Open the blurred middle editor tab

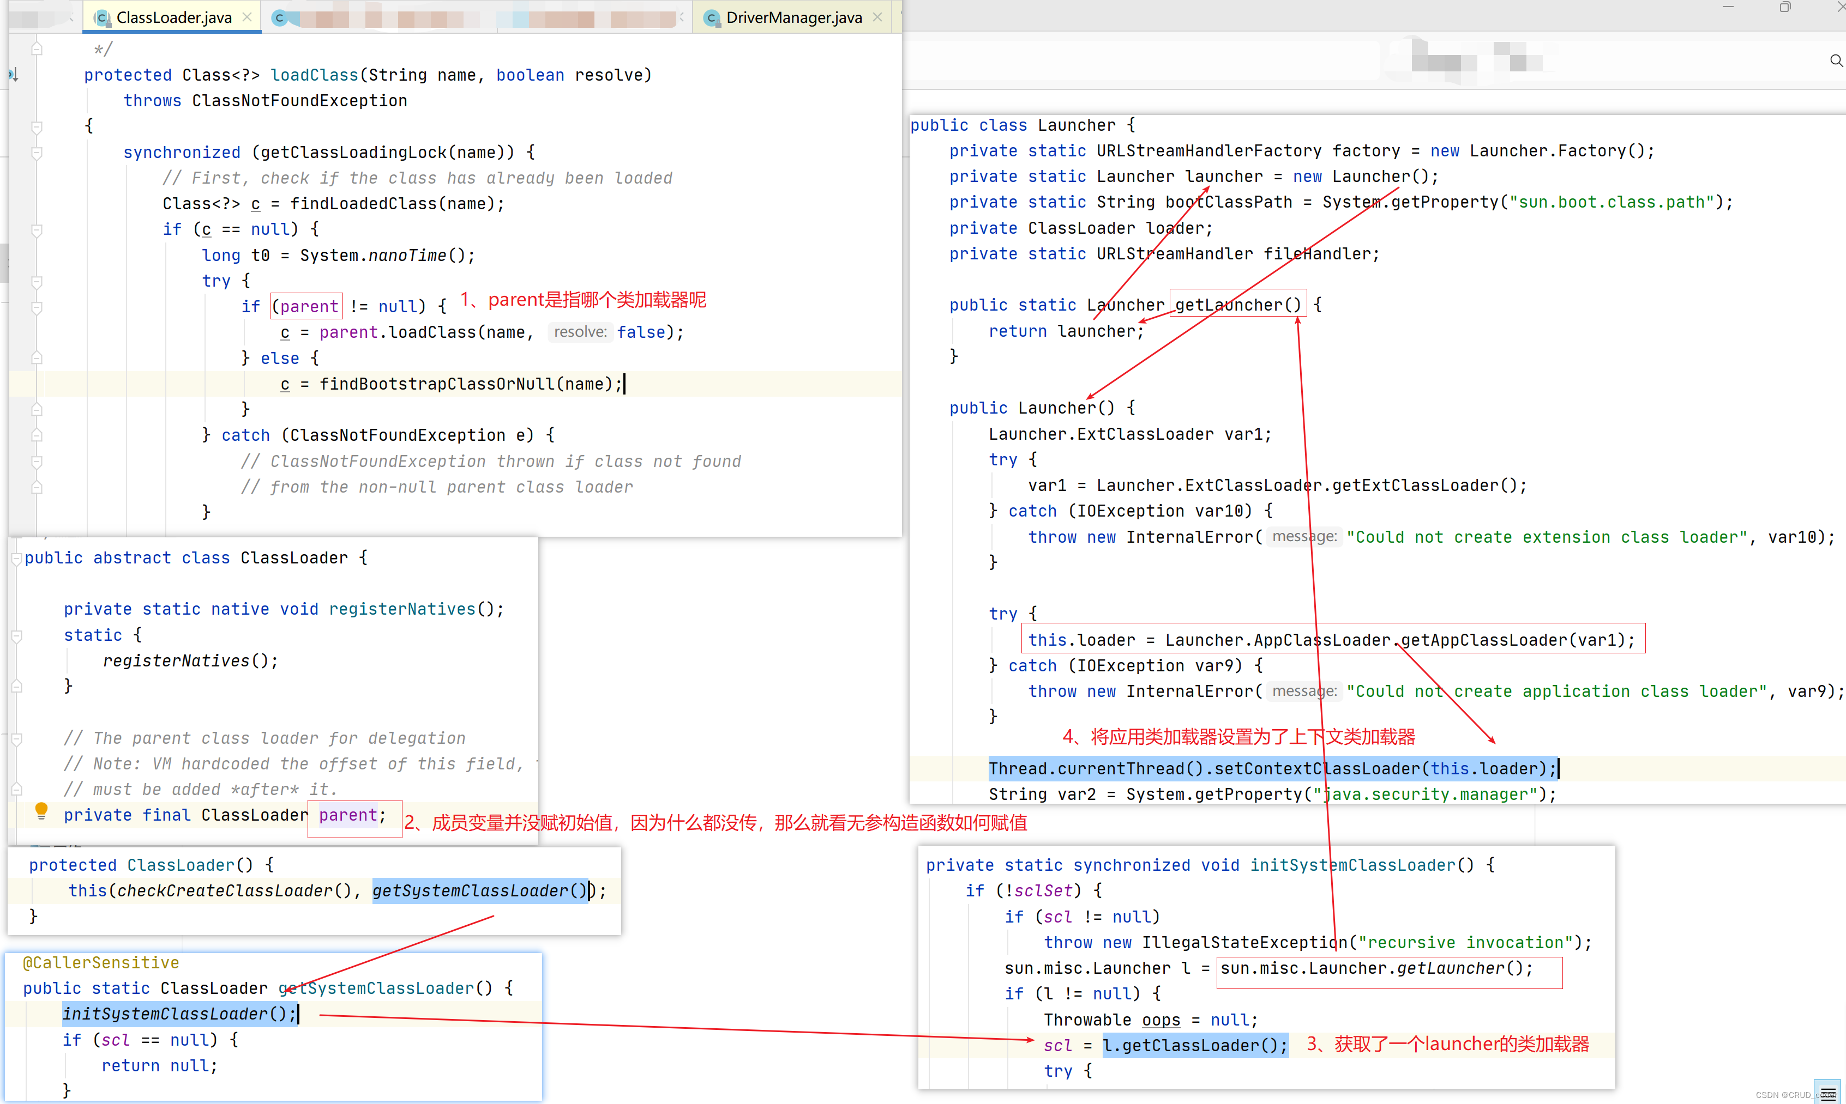click(477, 17)
